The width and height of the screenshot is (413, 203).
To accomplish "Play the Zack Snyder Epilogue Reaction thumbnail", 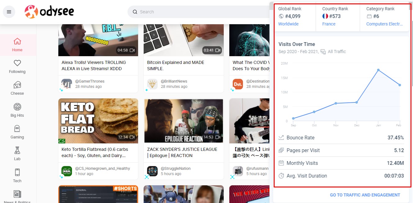I will point(184,121).
